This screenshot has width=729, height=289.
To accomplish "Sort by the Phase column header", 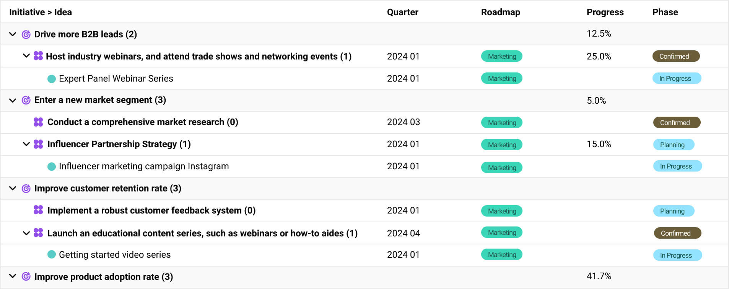I will click(665, 12).
